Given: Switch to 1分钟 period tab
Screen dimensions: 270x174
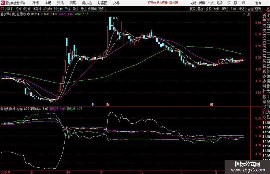Looking at the screenshot, I should coord(18,9).
